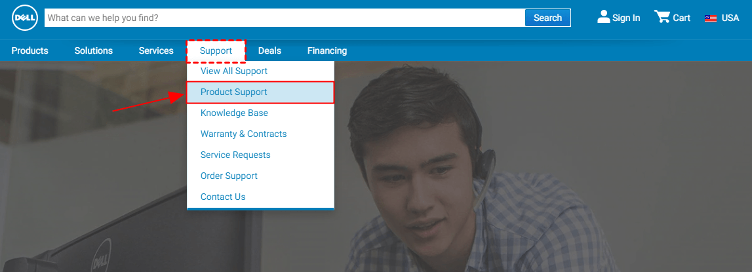Select the Financing menu item
The height and width of the screenshot is (272, 752).
coord(327,50)
